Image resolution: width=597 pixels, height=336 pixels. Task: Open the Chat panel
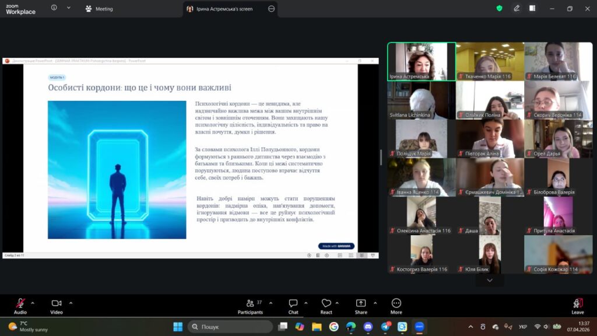pos(293,303)
